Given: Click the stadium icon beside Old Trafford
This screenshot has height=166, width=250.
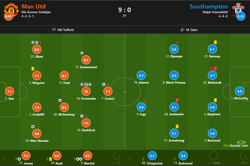Looking at the screenshot, I should coord(54,30).
